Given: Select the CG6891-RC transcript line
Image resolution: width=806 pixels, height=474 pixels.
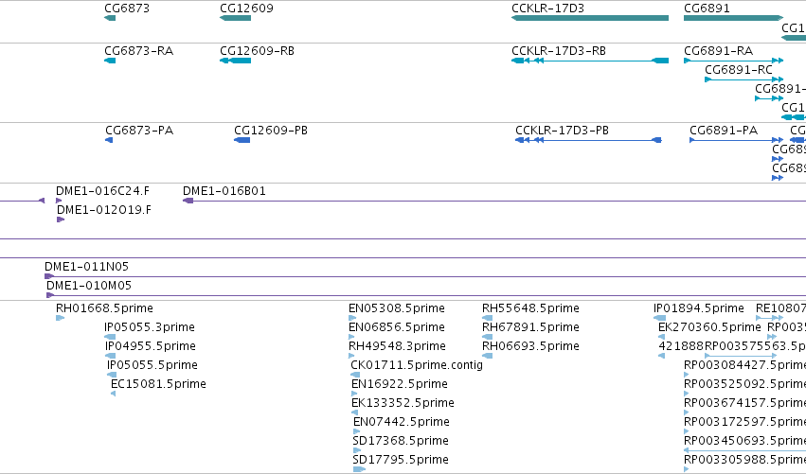Looking at the screenshot, I should [x=743, y=79].
